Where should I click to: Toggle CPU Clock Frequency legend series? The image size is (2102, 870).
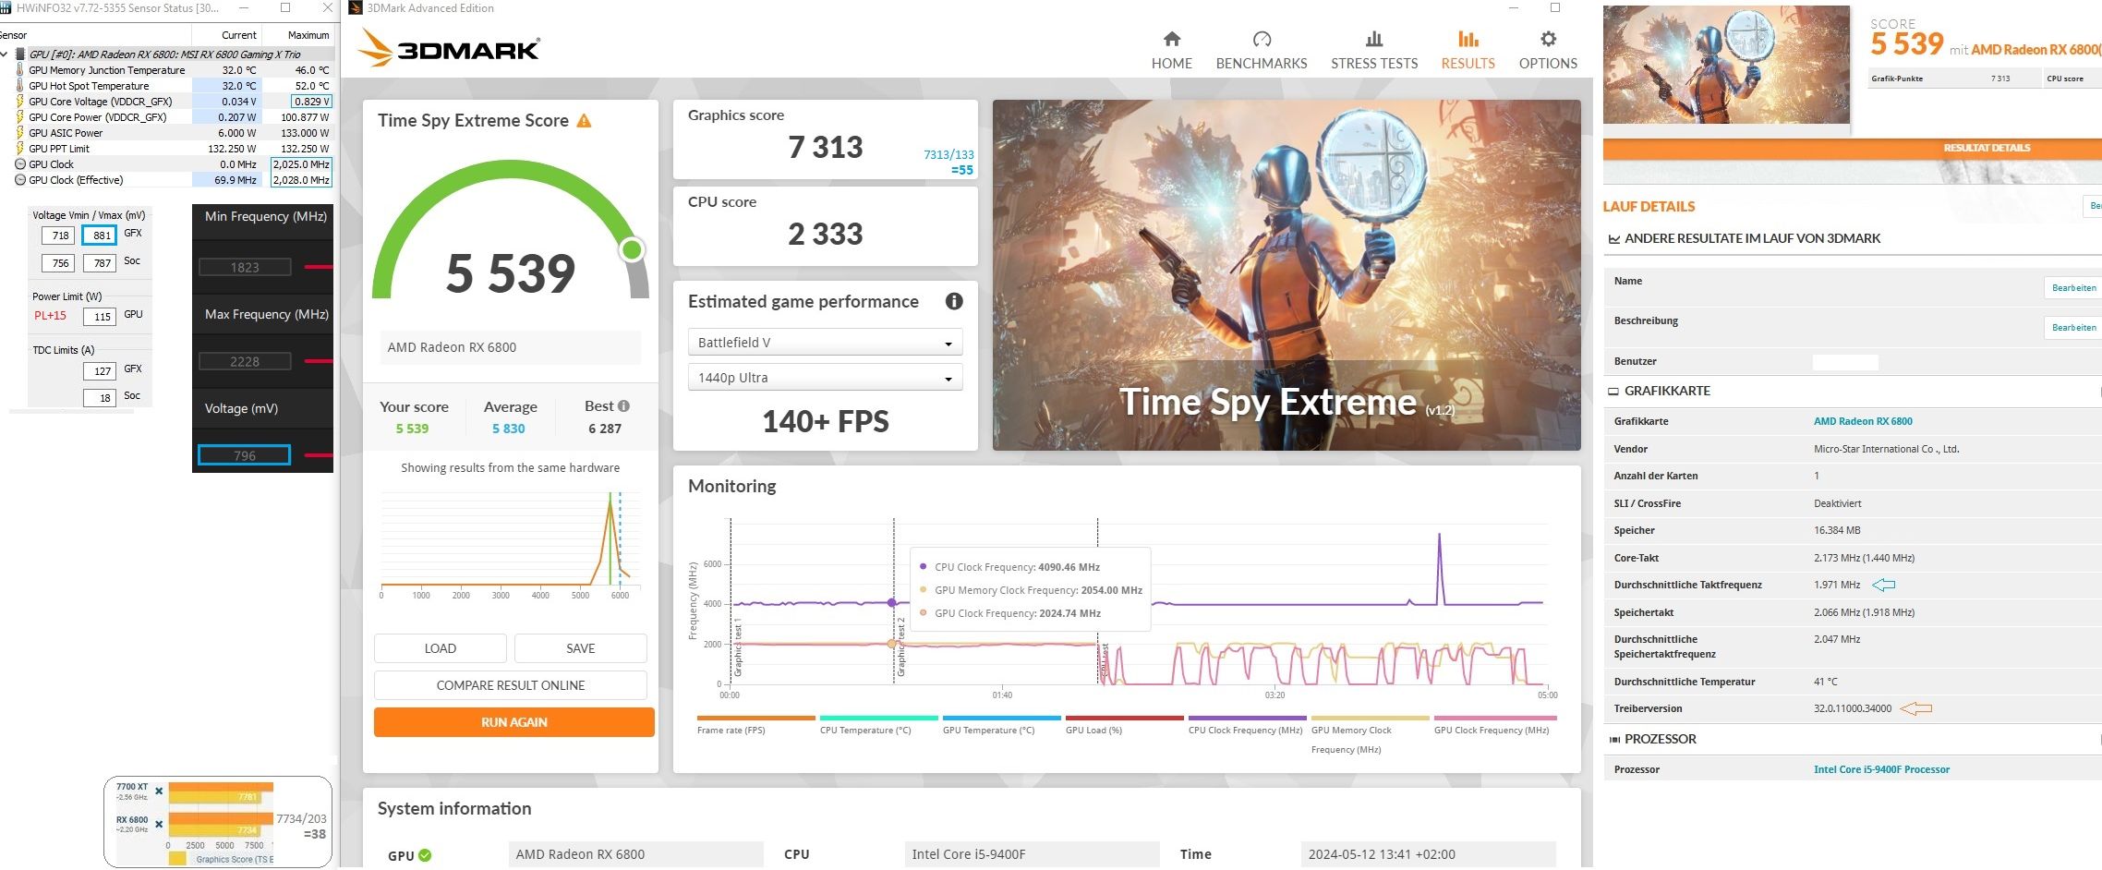[1247, 725]
